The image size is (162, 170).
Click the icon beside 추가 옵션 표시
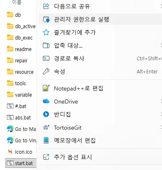(x=46, y=157)
